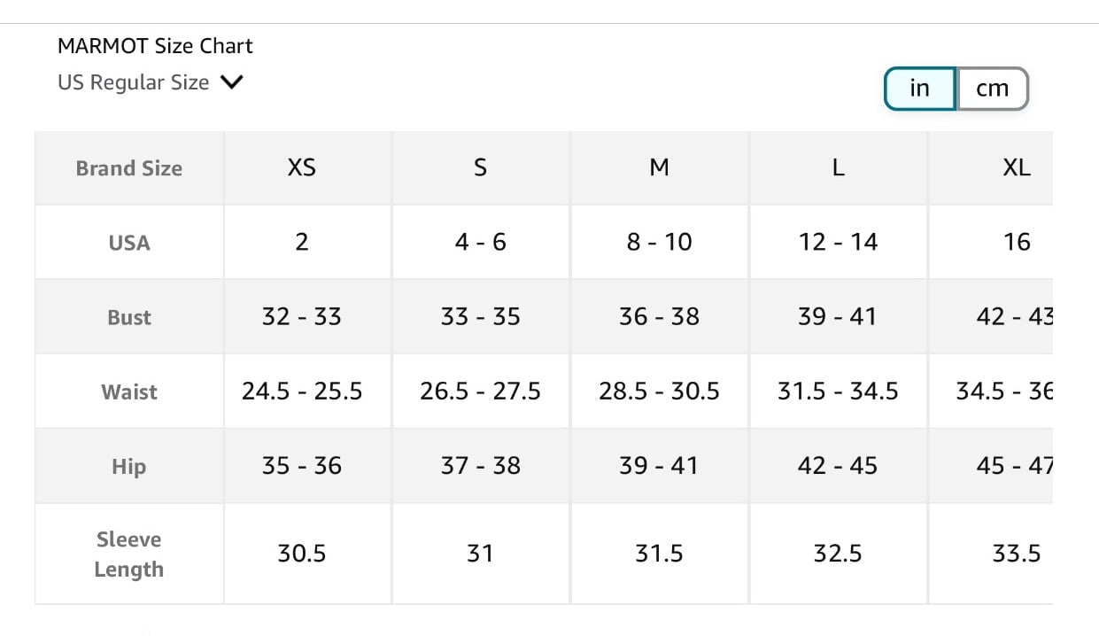Select the L brand size header
1099x636 pixels.
[x=838, y=167]
